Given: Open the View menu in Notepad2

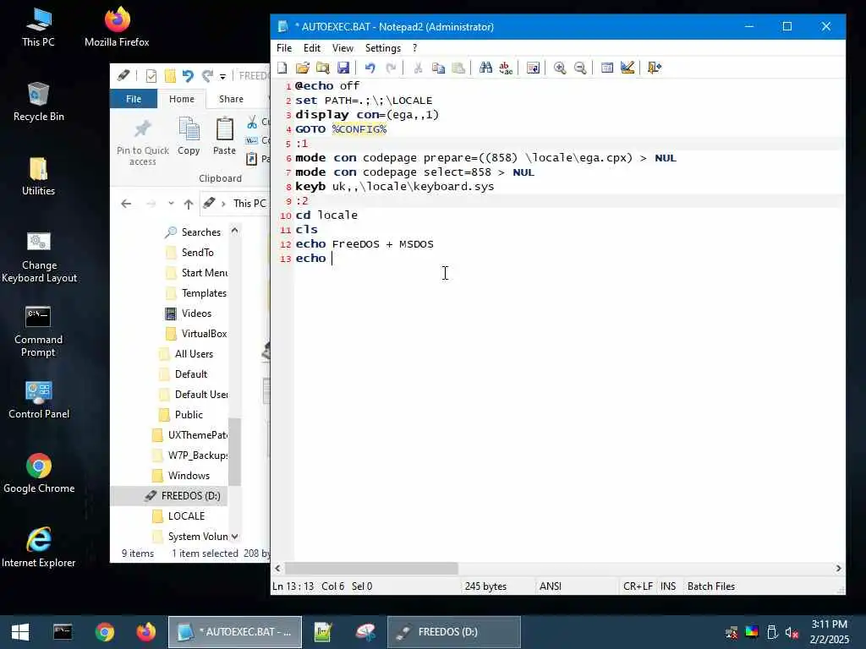Looking at the screenshot, I should 343,48.
